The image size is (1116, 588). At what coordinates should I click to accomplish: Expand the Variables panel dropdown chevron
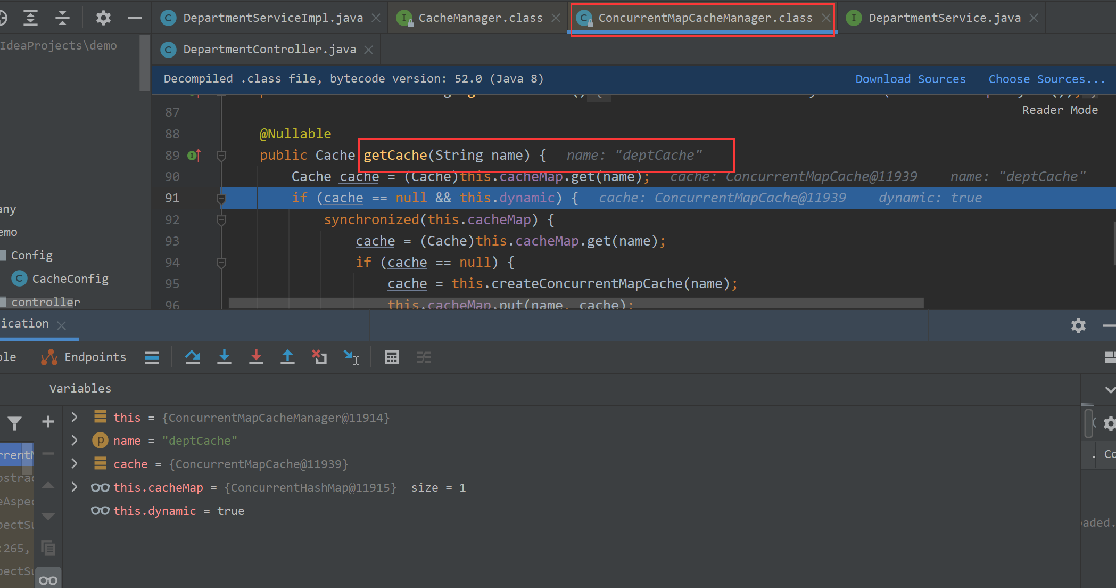point(1110,389)
